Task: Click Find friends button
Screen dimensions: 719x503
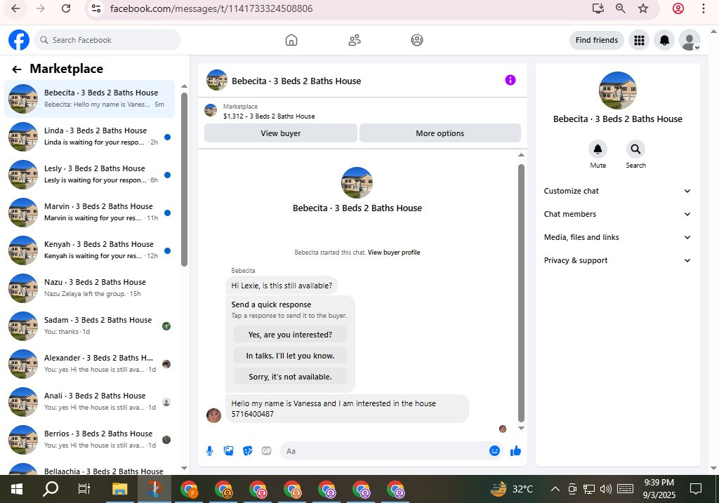Action: coord(597,40)
